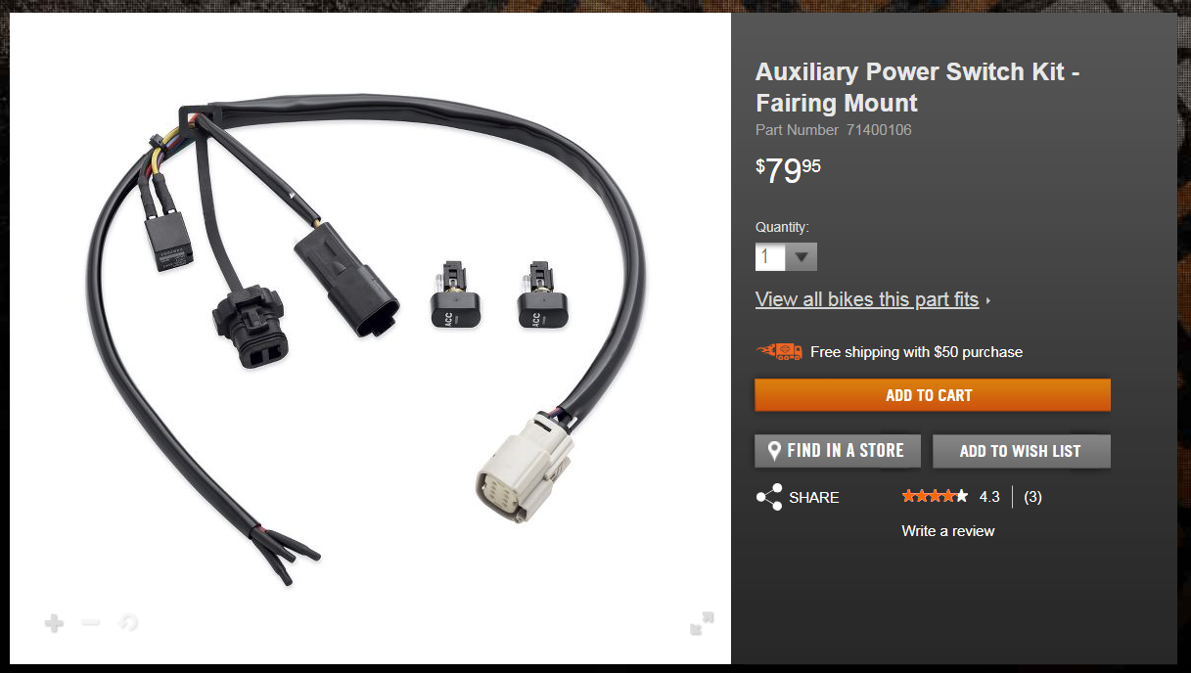Zoom out using the minus icon
Viewport: 1191px width, 673px height.
[91, 622]
